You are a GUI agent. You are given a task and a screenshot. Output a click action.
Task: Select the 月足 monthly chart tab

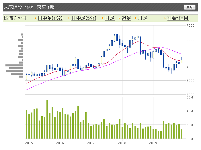point(143,18)
